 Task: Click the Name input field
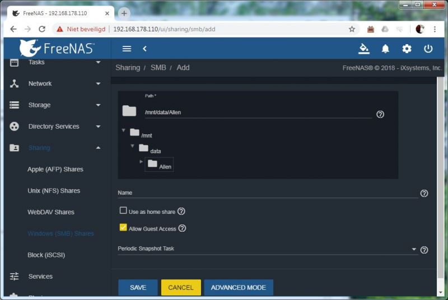coord(268,193)
